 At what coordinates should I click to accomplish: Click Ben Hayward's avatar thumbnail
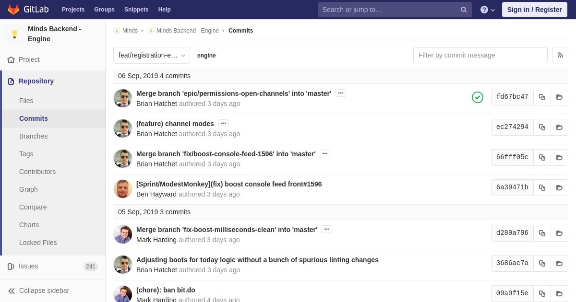[x=123, y=189]
